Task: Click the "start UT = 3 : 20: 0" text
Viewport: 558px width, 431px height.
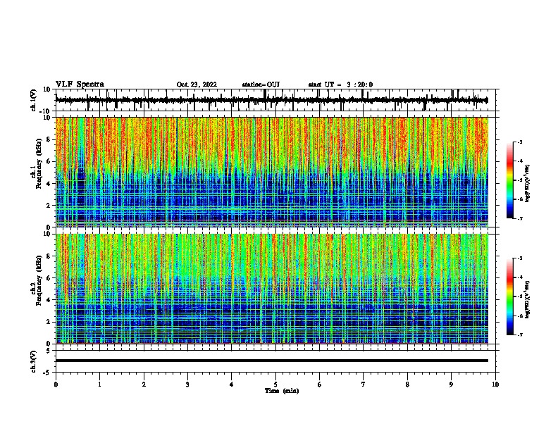Action: [x=340, y=85]
